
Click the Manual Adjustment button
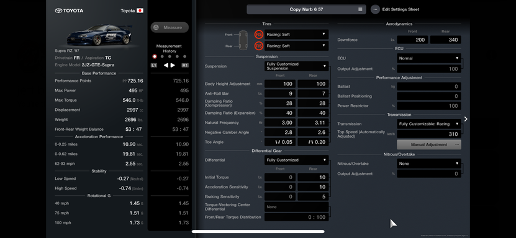coord(429,144)
